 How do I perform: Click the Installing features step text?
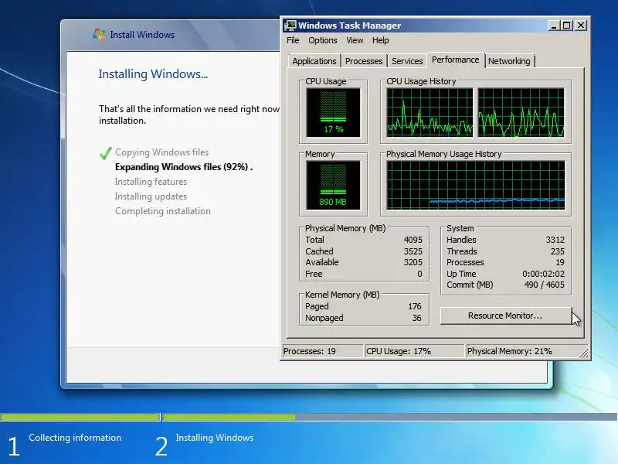pos(151,182)
